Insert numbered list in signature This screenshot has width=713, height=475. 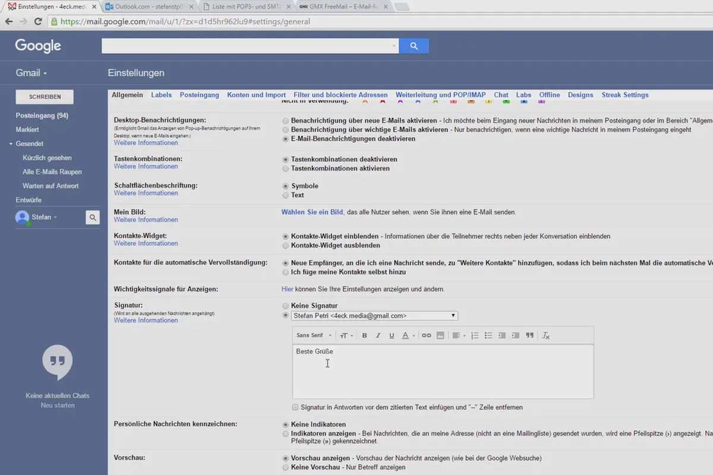tap(475, 335)
